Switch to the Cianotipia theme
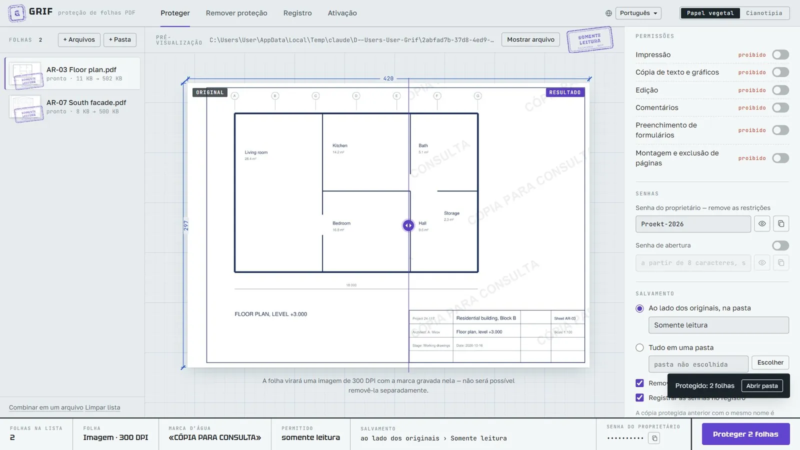 click(764, 13)
